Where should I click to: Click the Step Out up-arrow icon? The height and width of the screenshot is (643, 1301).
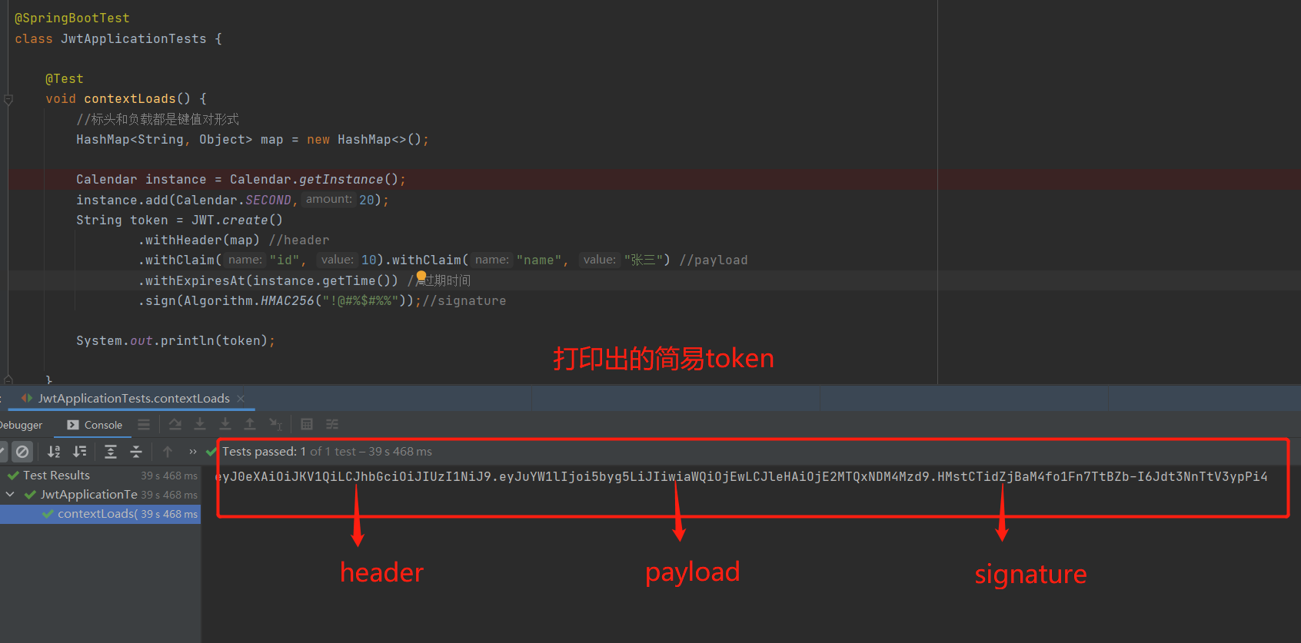[x=250, y=424]
